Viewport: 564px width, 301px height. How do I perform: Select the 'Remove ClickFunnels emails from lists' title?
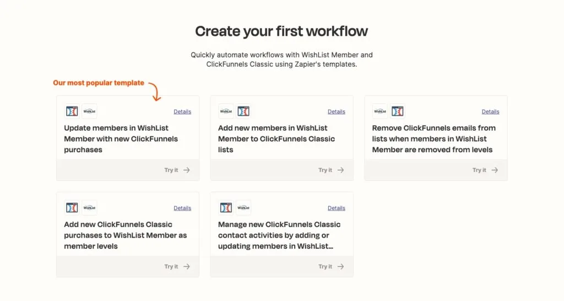pos(433,139)
